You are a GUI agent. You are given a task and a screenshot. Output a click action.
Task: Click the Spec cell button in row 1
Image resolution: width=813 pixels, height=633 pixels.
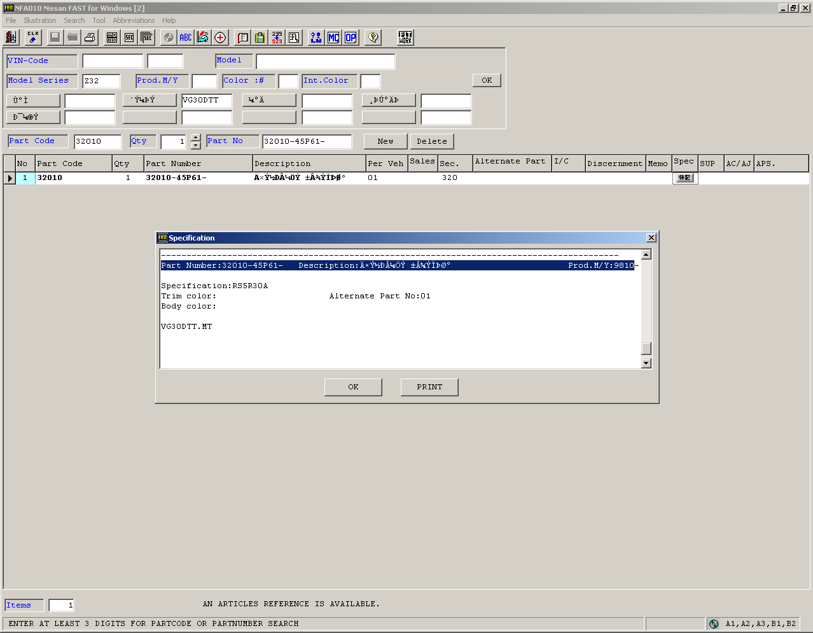[x=684, y=178]
